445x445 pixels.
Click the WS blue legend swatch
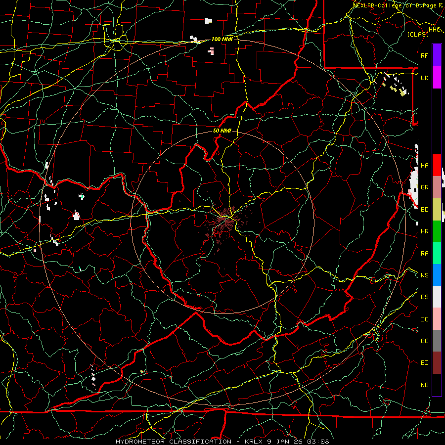437,275
